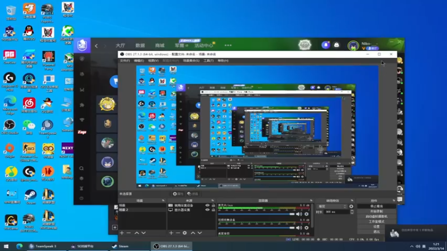447x251 pixels.
Task: Toggle lock on 视频采集设备 source
Action: point(213,205)
